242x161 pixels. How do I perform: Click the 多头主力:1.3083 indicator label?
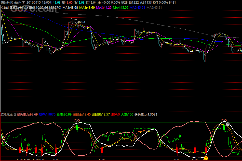point(146,114)
